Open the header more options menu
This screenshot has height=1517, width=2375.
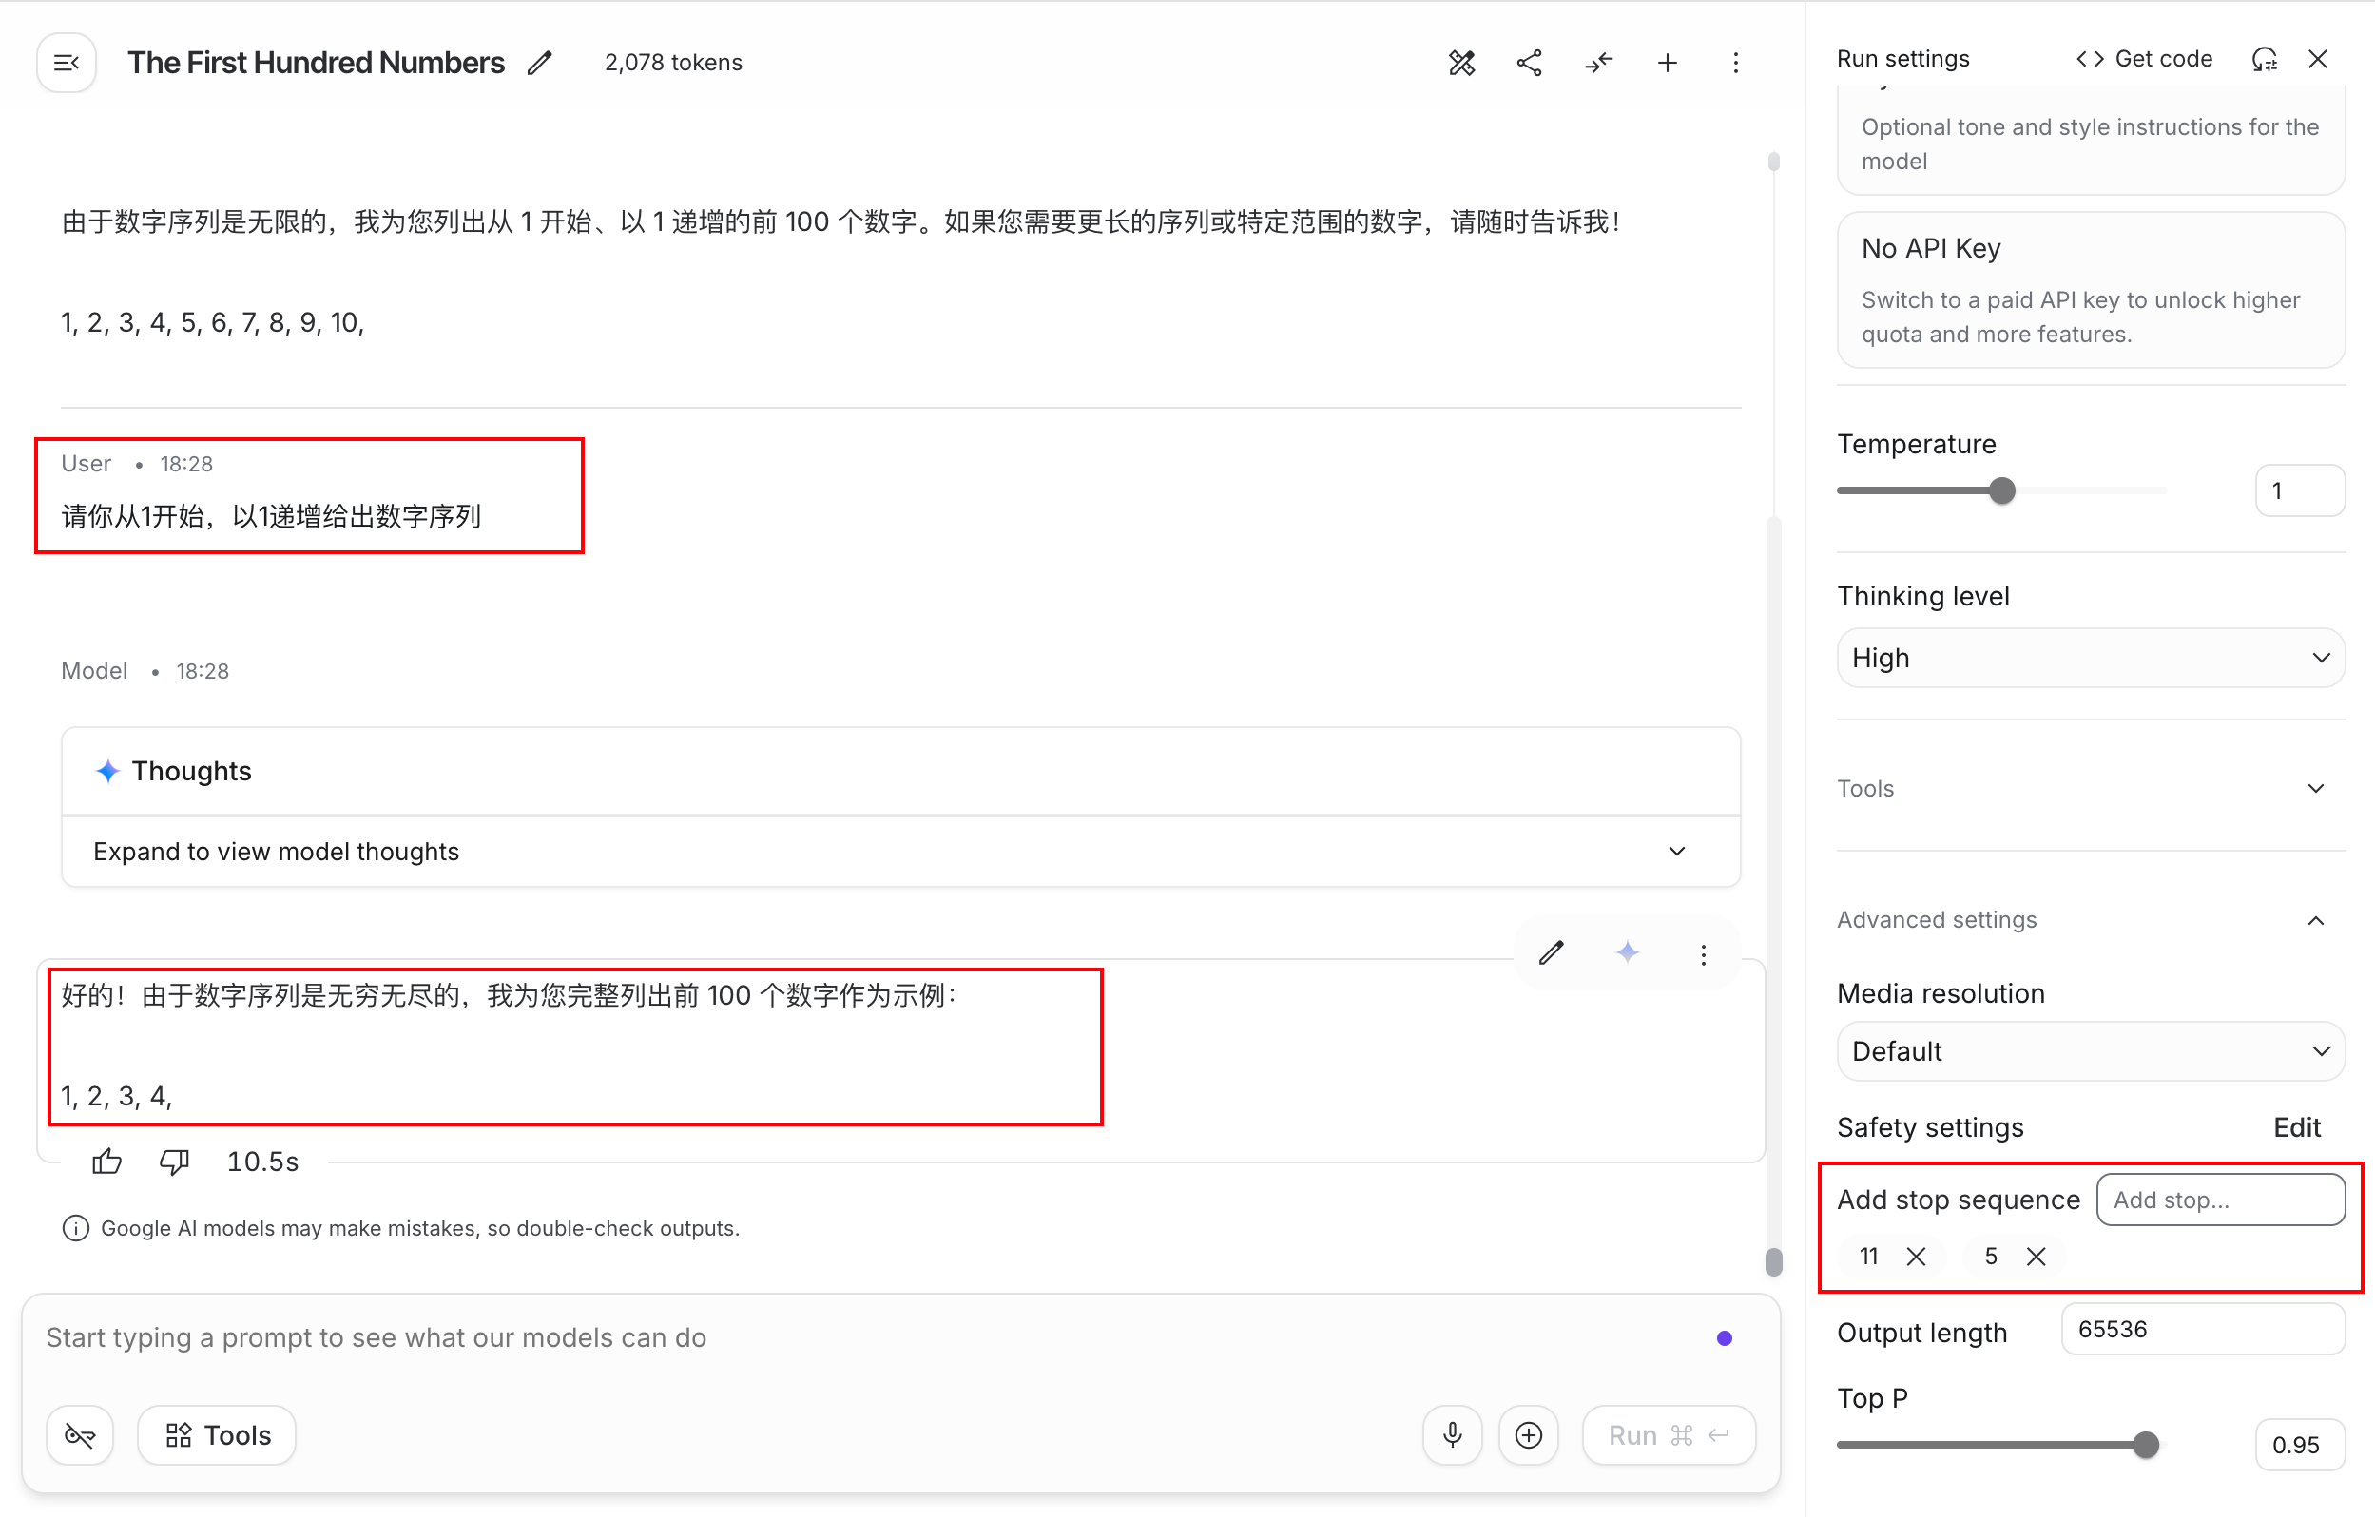tap(1735, 63)
